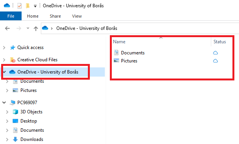Viewport: 239px width, 144px height.
Task: Click the Properties checkmark icon in quick access toolbar
Action: click(19, 6)
